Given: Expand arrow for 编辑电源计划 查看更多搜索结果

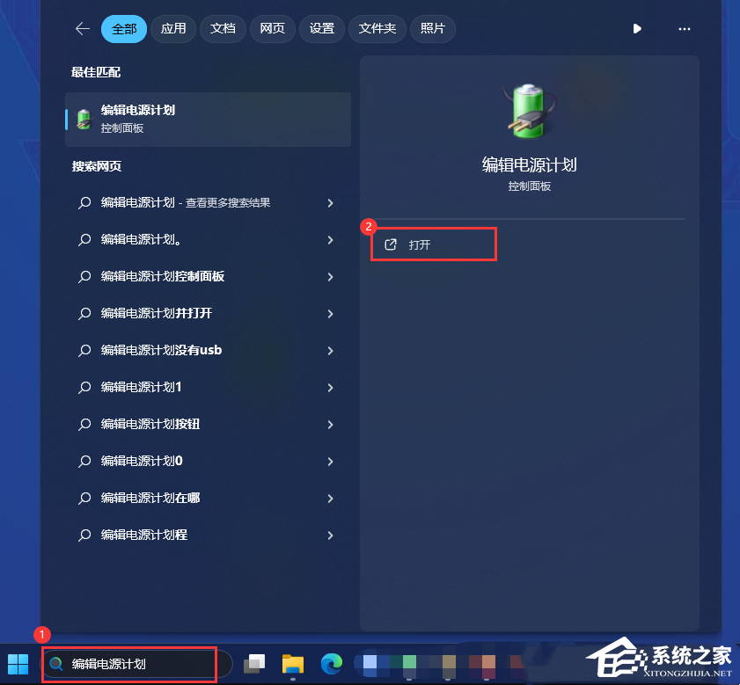Looking at the screenshot, I should point(330,203).
